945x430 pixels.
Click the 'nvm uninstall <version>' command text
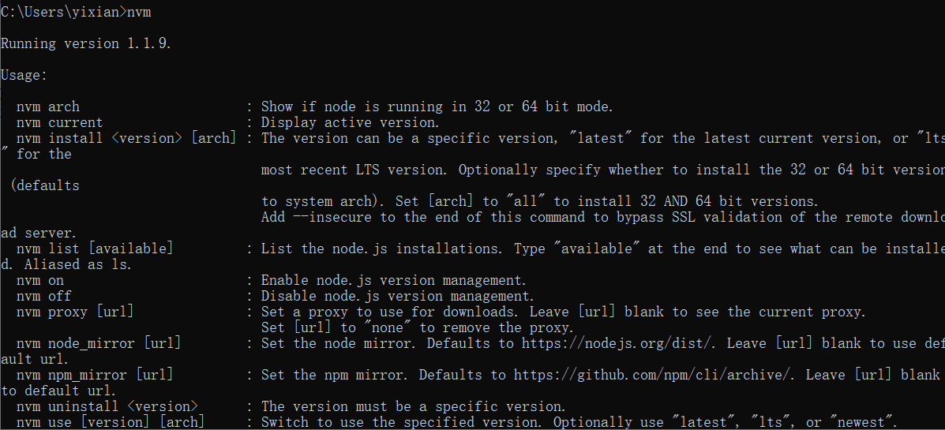tap(107, 406)
